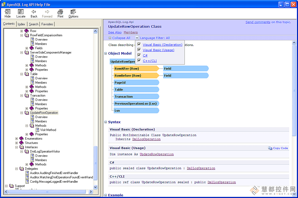Image resolution: width=298 pixels, height=198 pixels.
Task: Collapse the Delegates tree node
Action: (16, 169)
